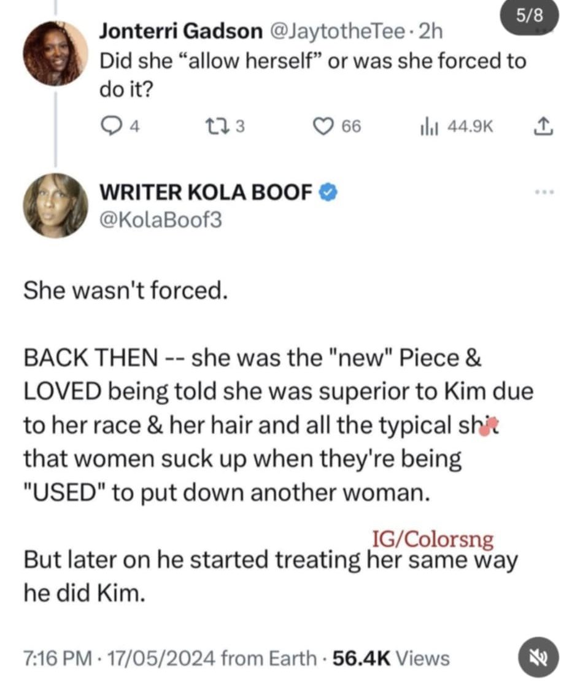580x681 pixels.
Task: Like the reply with the heart icon
Action: coord(323,126)
